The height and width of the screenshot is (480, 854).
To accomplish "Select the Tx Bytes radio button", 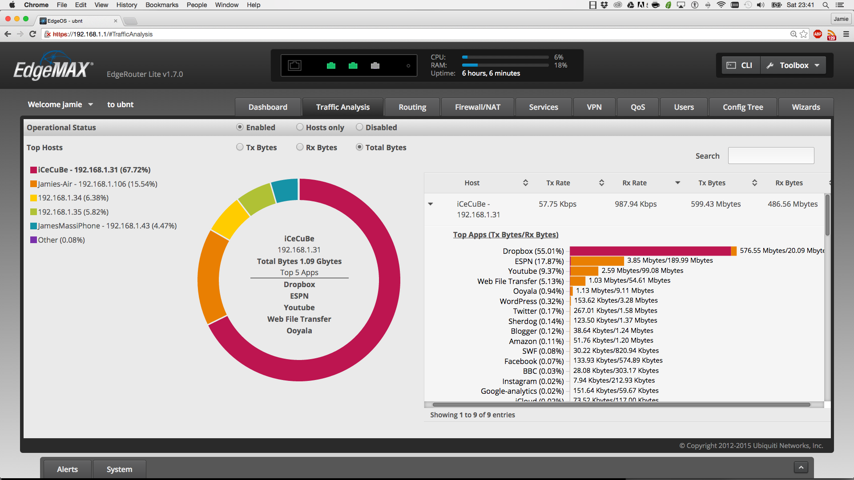I will coord(240,147).
